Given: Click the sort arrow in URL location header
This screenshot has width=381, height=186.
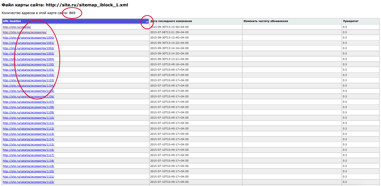Looking at the screenshot, I should click(x=147, y=21).
